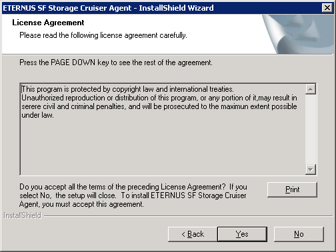This screenshot has width=336, height=252.
Task: Click the wizard title bar text
Action: pyautogui.click(x=108, y=8)
